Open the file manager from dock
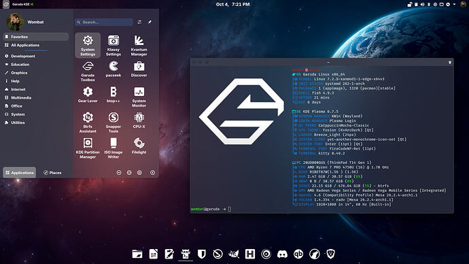 [137, 254]
